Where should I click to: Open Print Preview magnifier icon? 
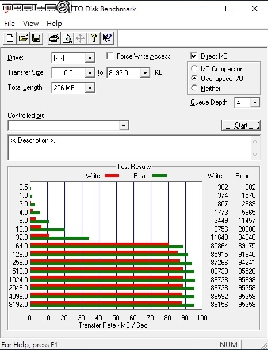(67, 38)
